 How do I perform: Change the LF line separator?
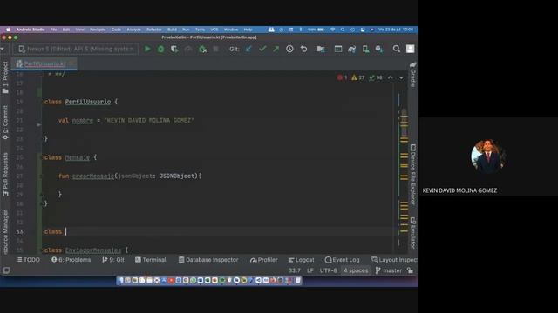pyautogui.click(x=310, y=270)
